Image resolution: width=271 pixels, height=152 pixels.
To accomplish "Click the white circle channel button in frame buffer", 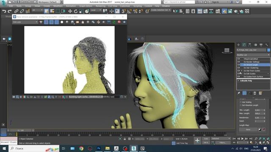I will click(62, 22).
